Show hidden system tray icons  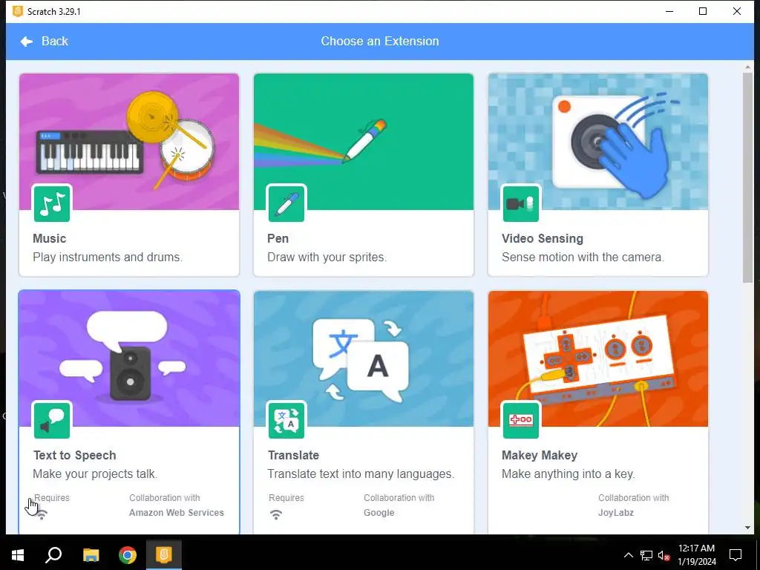coord(628,555)
